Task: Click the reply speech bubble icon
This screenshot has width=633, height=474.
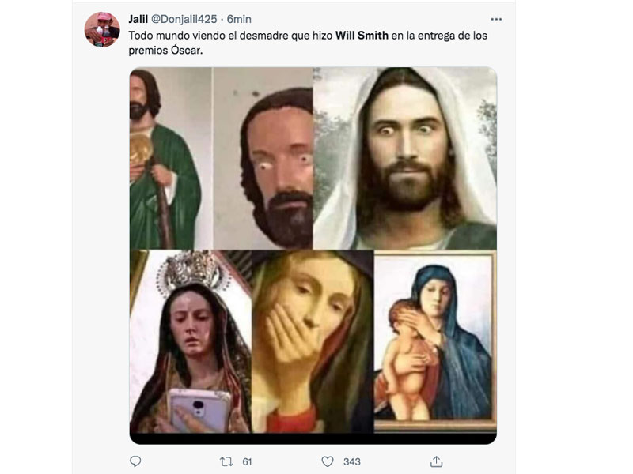Action: [135, 461]
